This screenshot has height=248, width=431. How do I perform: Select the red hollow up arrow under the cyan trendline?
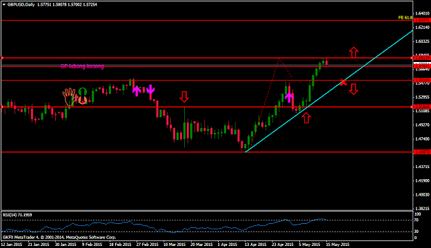[x=306, y=118]
